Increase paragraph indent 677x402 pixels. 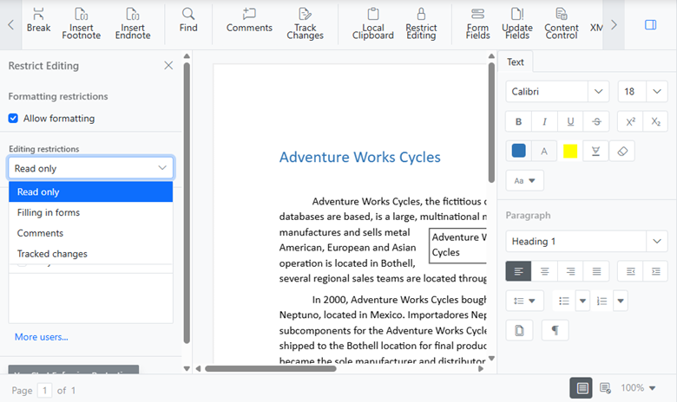coord(656,271)
